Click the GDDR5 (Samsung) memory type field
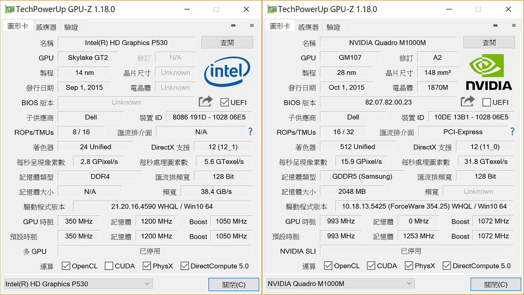Screen dimensions: 524x295 pos(362,177)
